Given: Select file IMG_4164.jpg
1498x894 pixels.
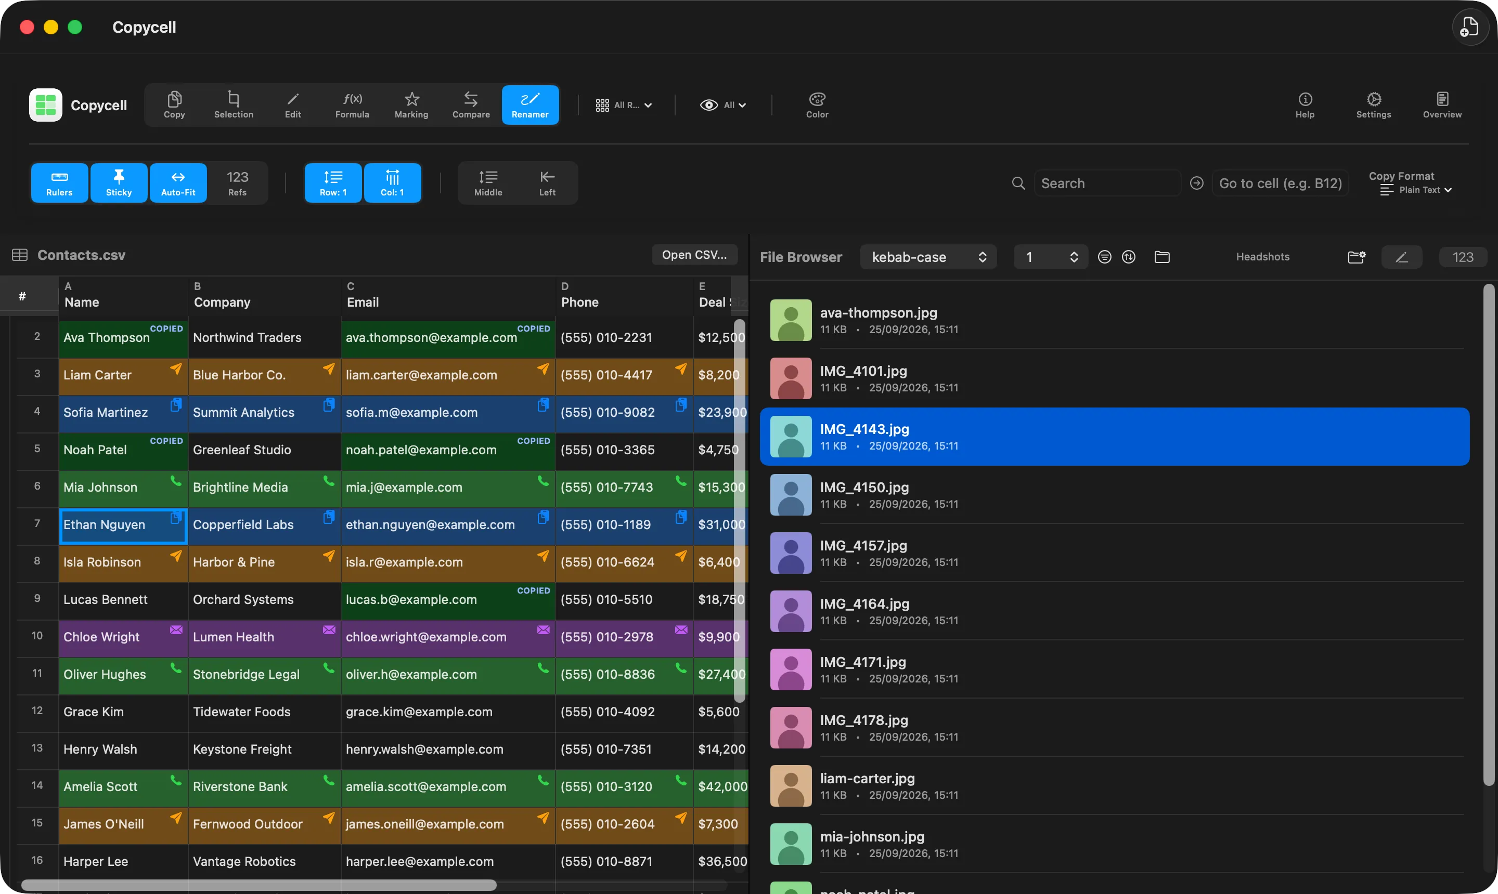Looking at the screenshot, I should click(1115, 611).
